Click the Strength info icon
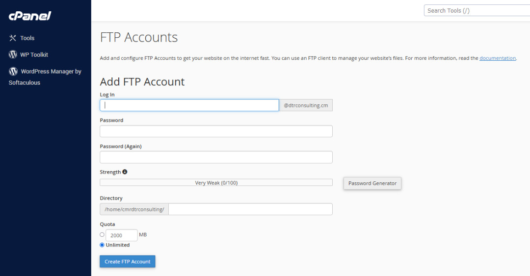Viewport: 530px width, 276px height. [125, 172]
